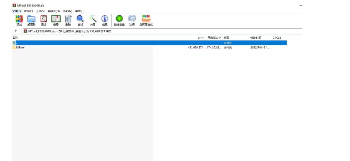Screen dimensions: 350x161
Task: Open the 工具(S) menu
Action: click(40, 11)
